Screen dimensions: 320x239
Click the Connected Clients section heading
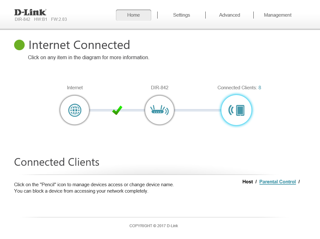tap(57, 162)
